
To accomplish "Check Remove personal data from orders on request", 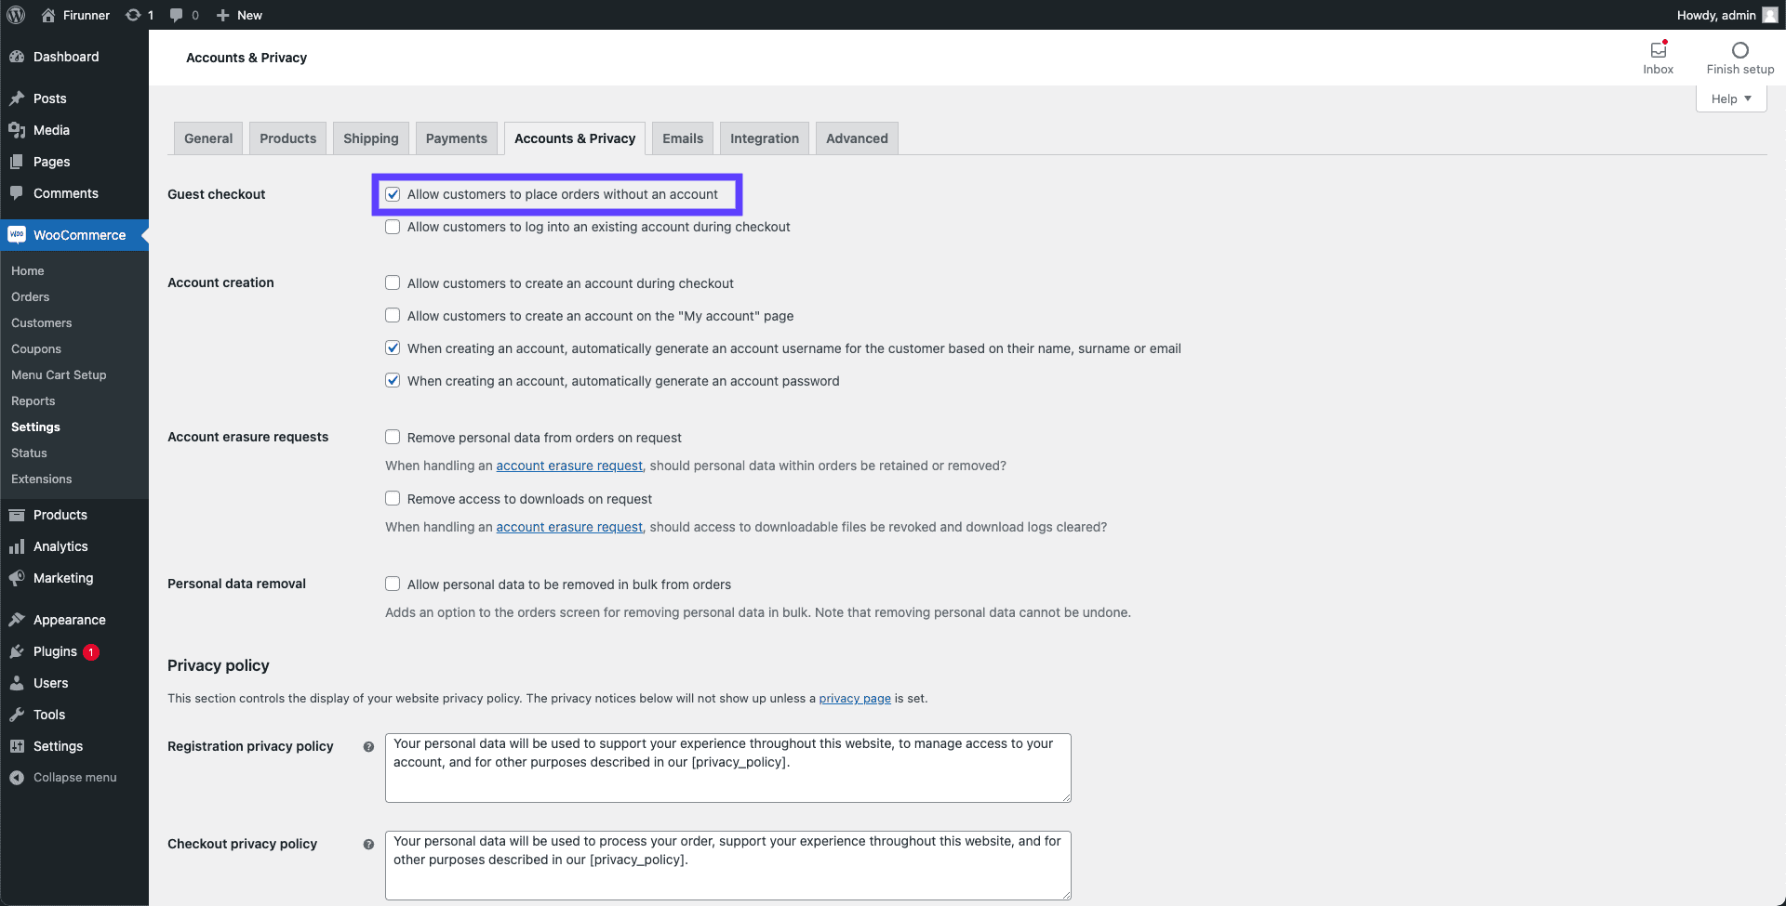I will coord(393,437).
